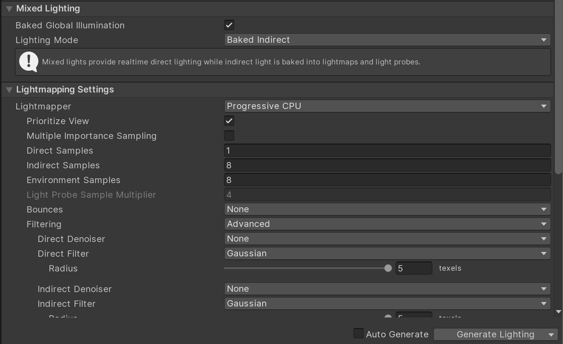Select the Direct Samples input field
The height and width of the screenshot is (344, 563).
[x=387, y=150]
